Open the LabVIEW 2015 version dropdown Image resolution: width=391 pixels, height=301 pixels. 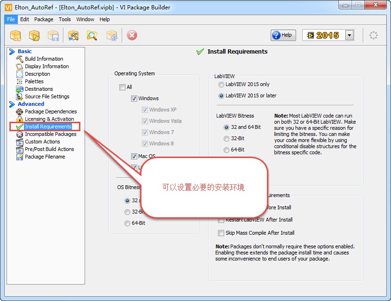tap(349, 35)
